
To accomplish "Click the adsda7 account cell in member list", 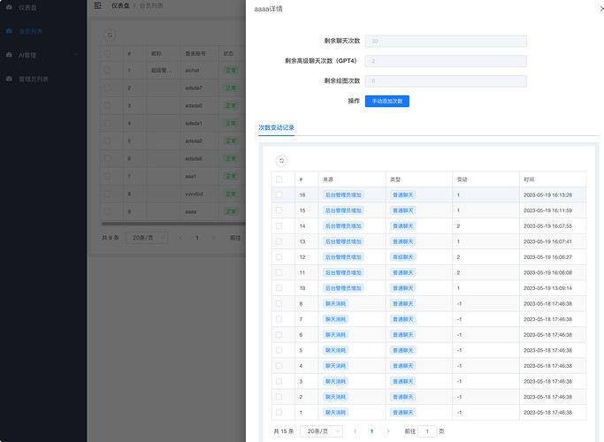I will pyautogui.click(x=194, y=88).
